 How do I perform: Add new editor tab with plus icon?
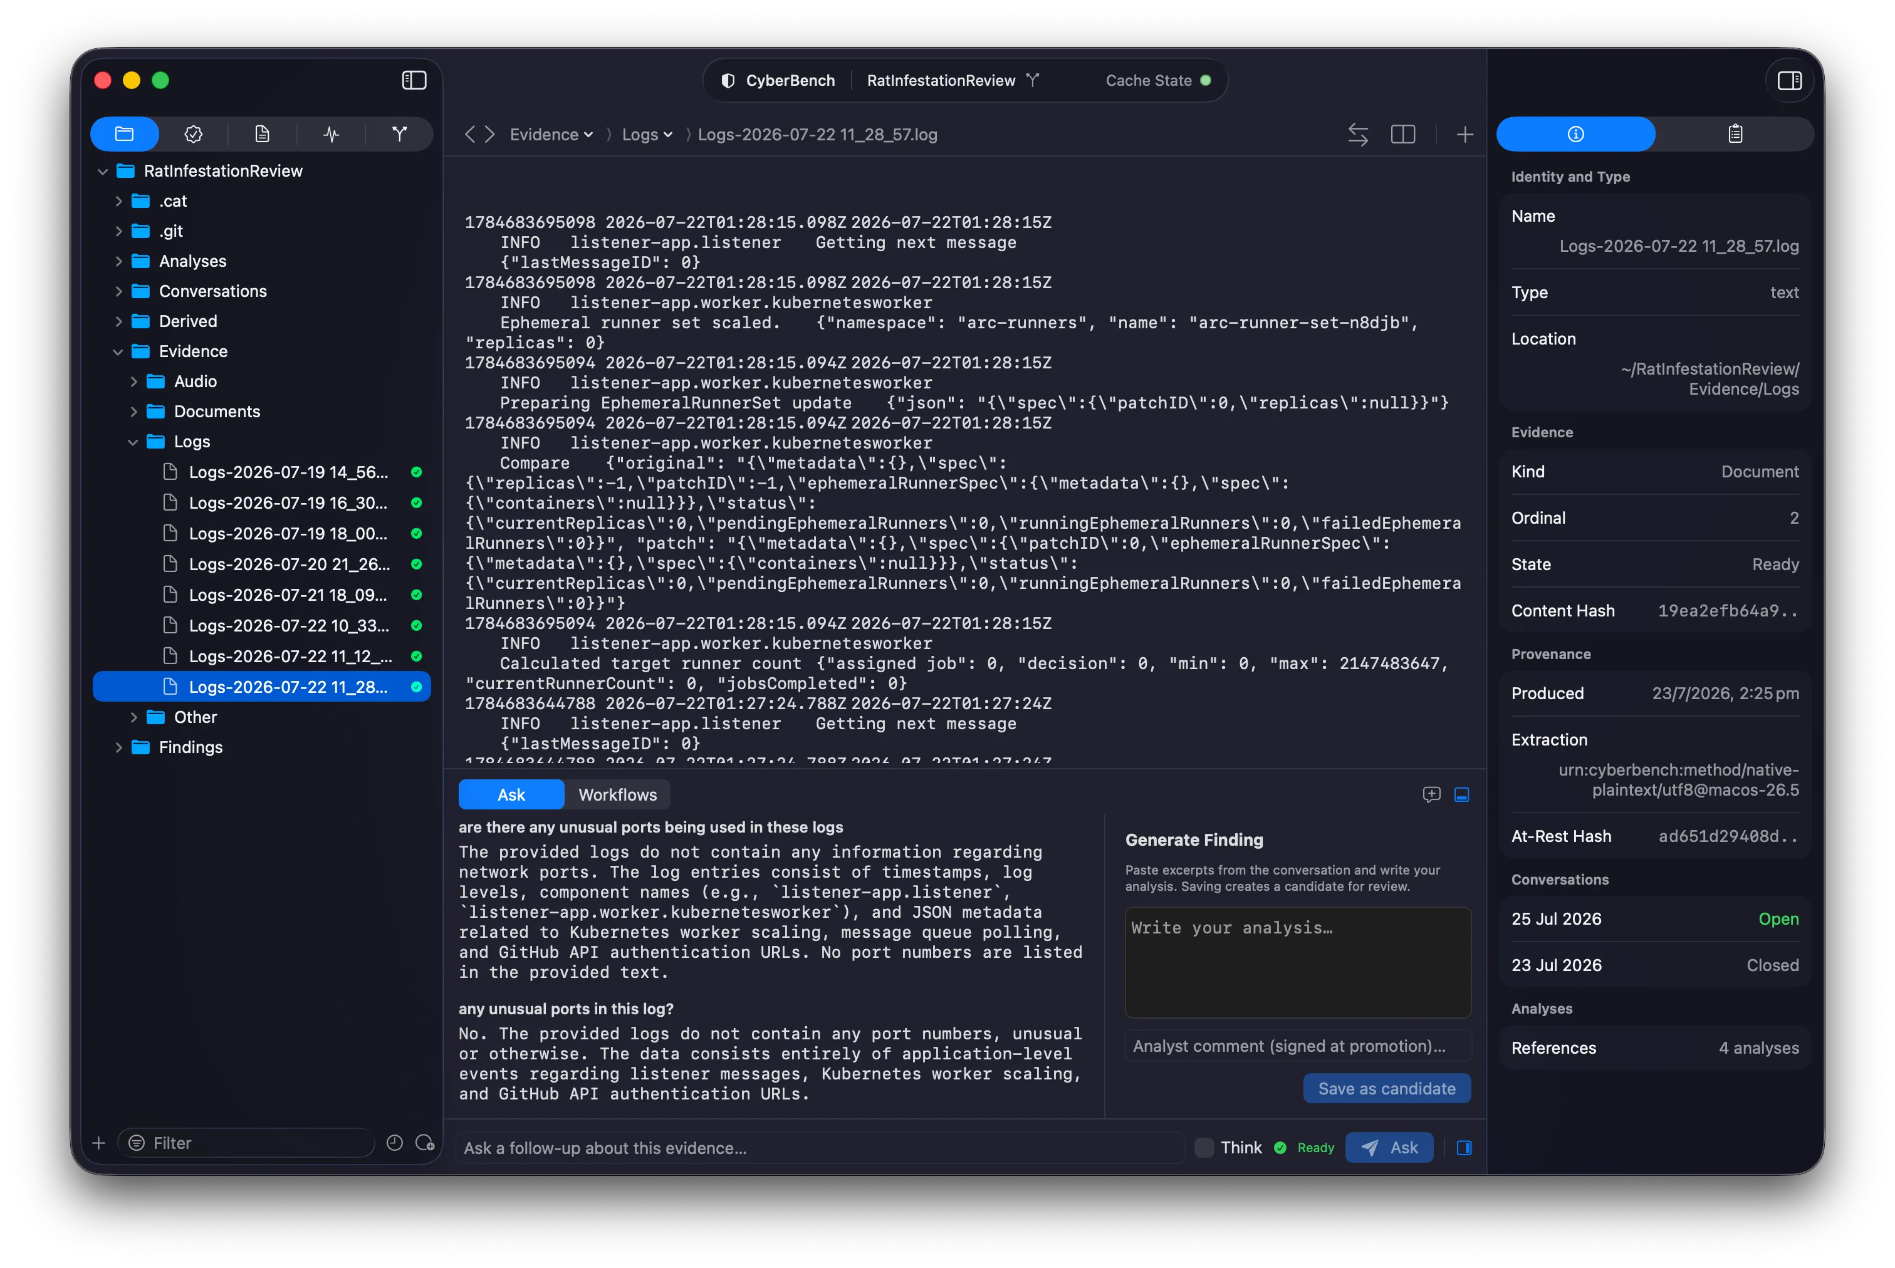pos(1464,134)
